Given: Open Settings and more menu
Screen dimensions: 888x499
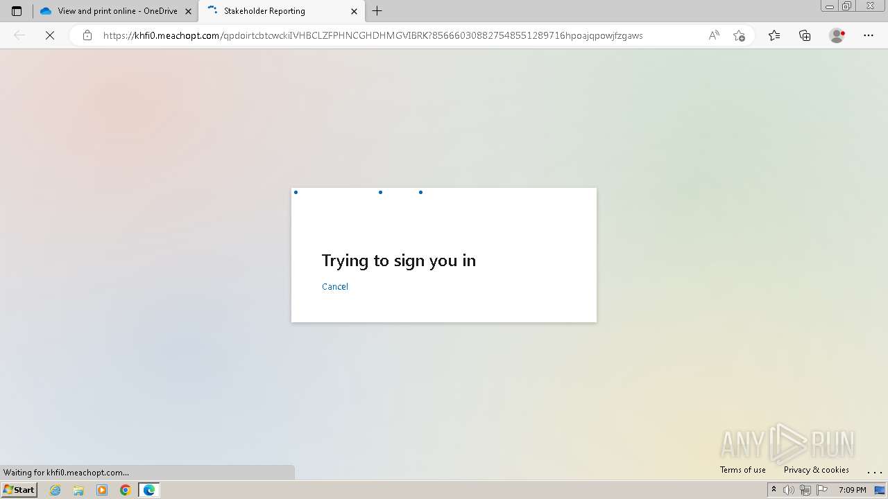Looking at the screenshot, I should (x=869, y=35).
